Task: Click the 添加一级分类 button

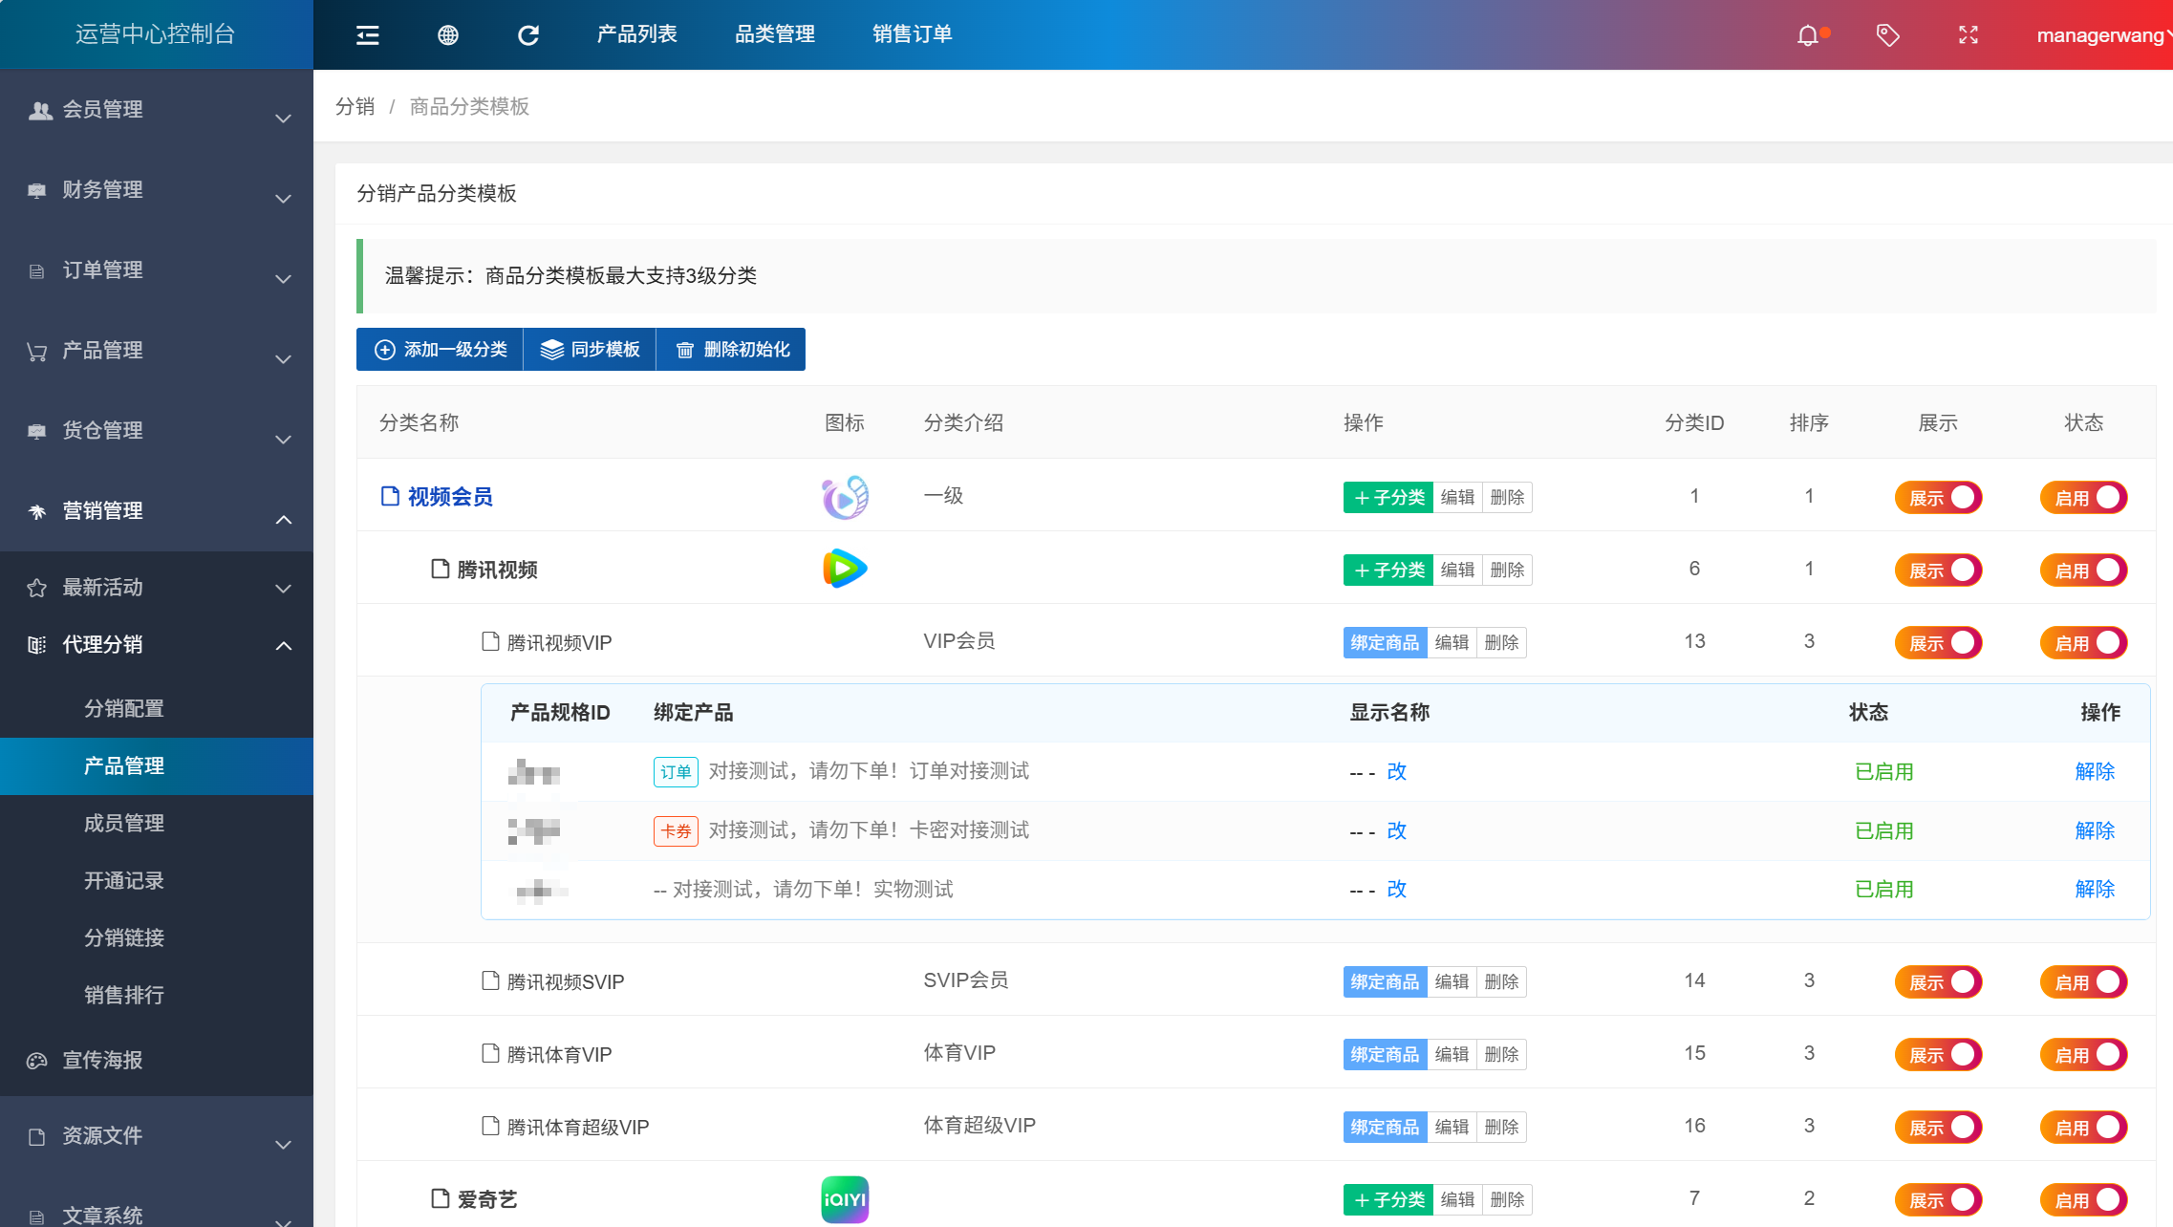Action: [440, 350]
